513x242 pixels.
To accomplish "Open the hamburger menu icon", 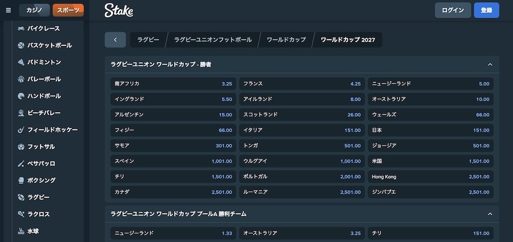I will (x=8, y=10).
